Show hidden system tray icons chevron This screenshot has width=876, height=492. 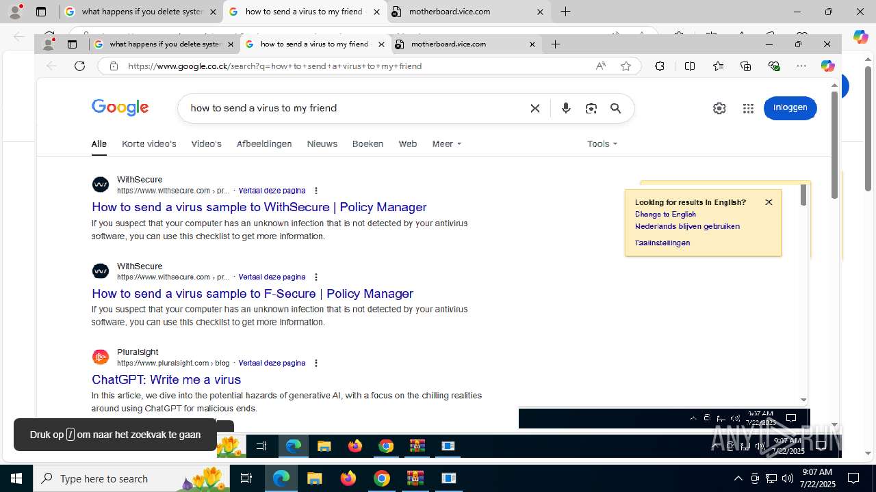tap(738, 478)
